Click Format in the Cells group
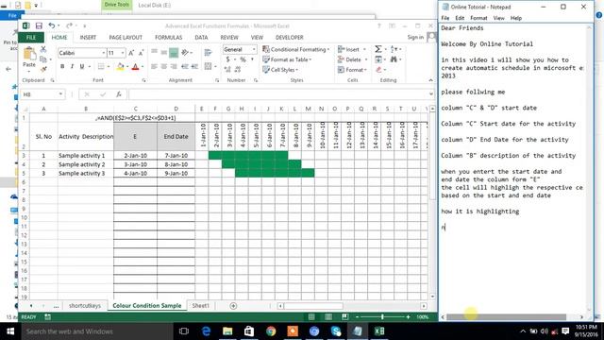604x340 pixels. [x=352, y=70]
